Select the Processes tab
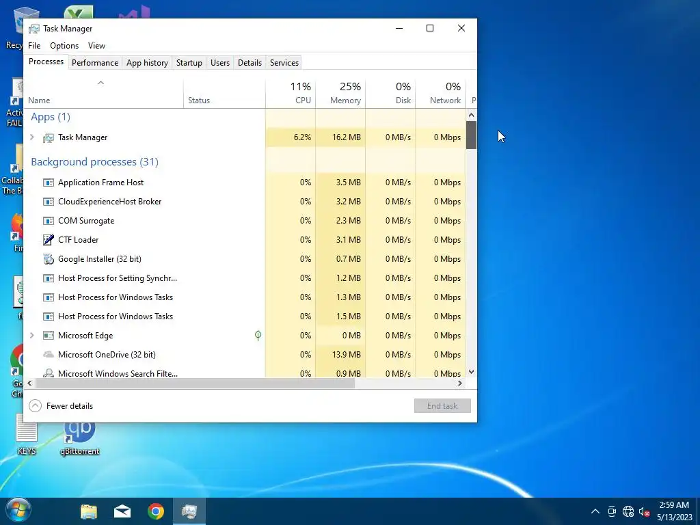This screenshot has width=700, height=525. [x=46, y=62]
